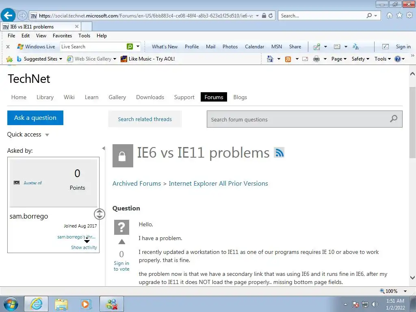Open Windows Media Player on taskbar
This screenshot has height=312, width=416.
85,304
